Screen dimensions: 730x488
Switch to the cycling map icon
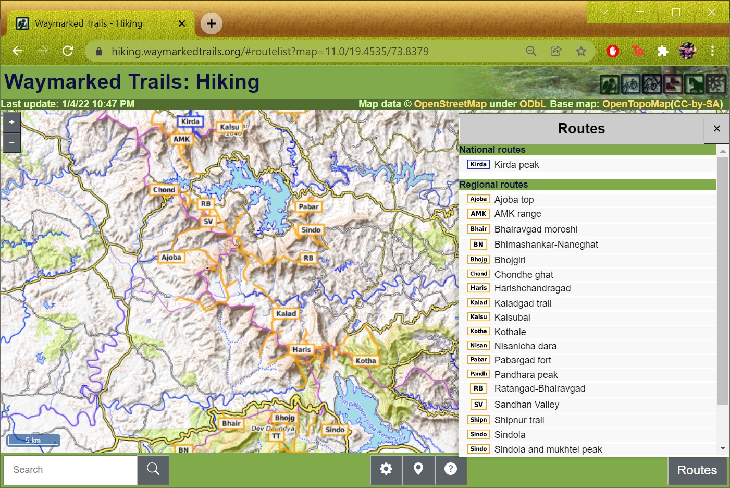[x=631, y=84]
